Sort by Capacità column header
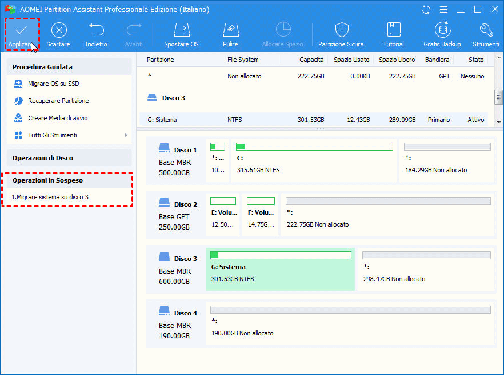This screenshot has height=375, width=504. (311, 60)
